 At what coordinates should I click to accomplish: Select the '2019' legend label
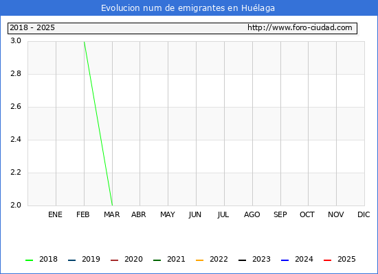91,259
